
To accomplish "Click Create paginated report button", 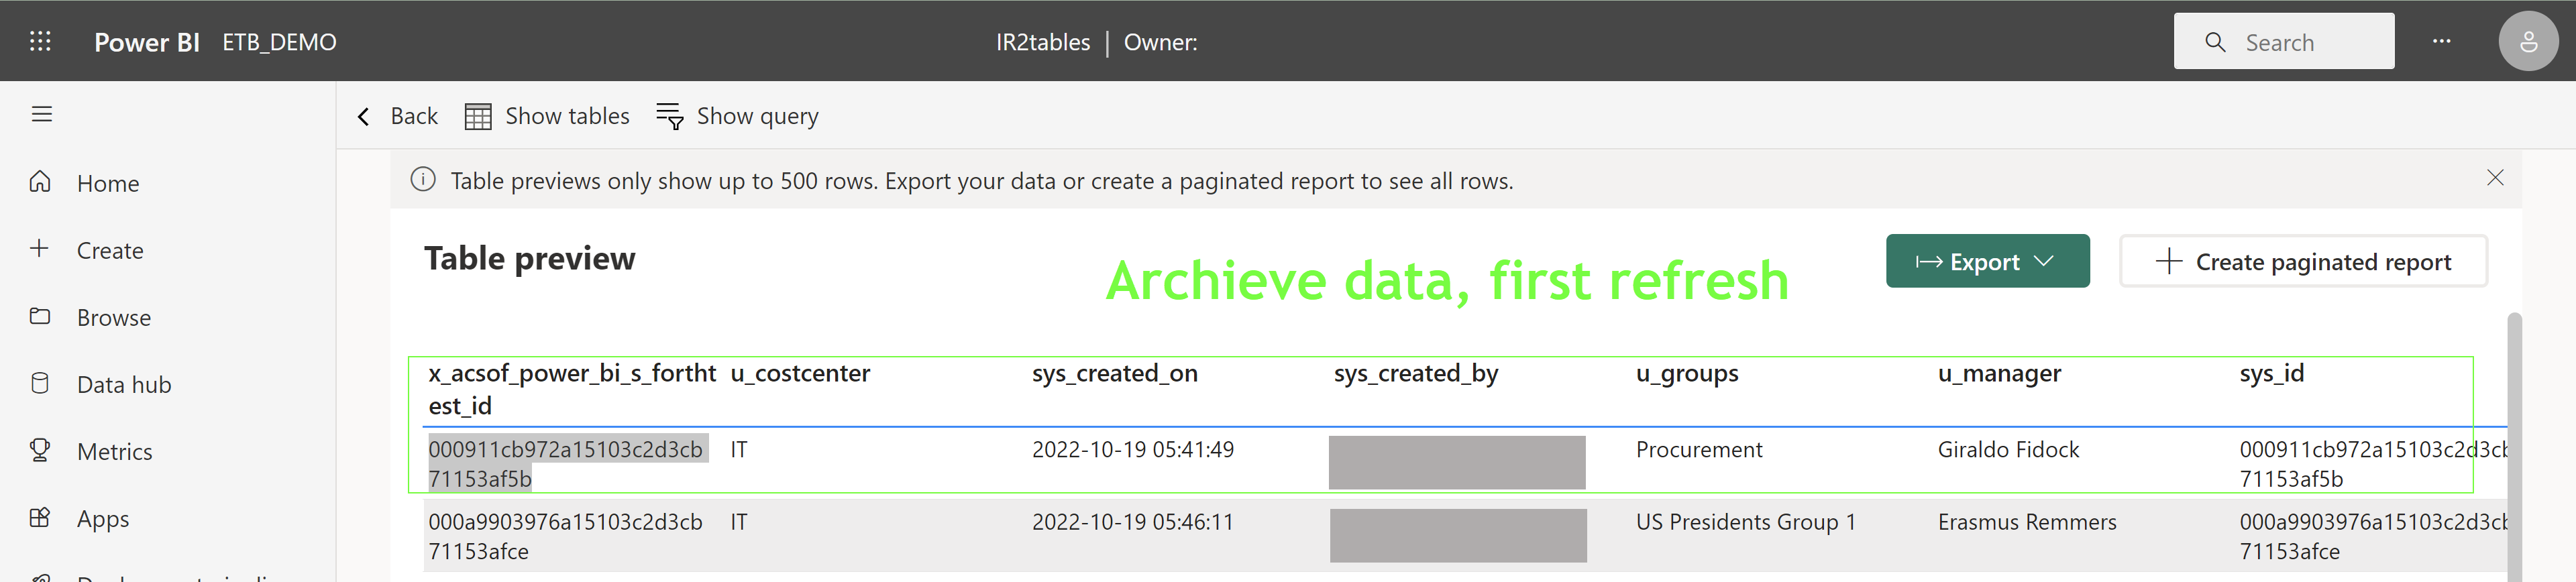I will point(2302,261).
